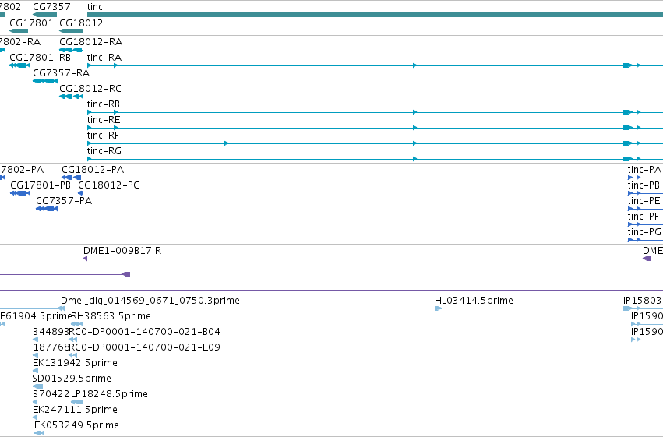663x437 pixels.
Task: Click the tinc-RF transcript label
Action: pos(103,136)
